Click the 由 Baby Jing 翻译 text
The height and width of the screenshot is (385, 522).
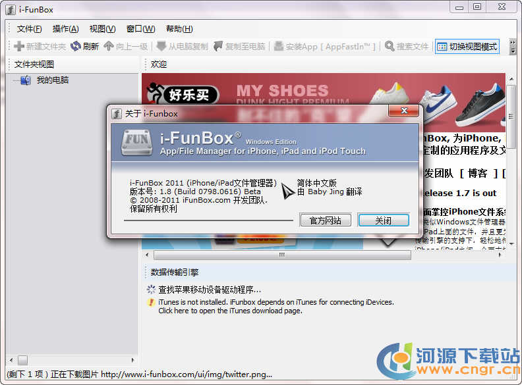330,192
